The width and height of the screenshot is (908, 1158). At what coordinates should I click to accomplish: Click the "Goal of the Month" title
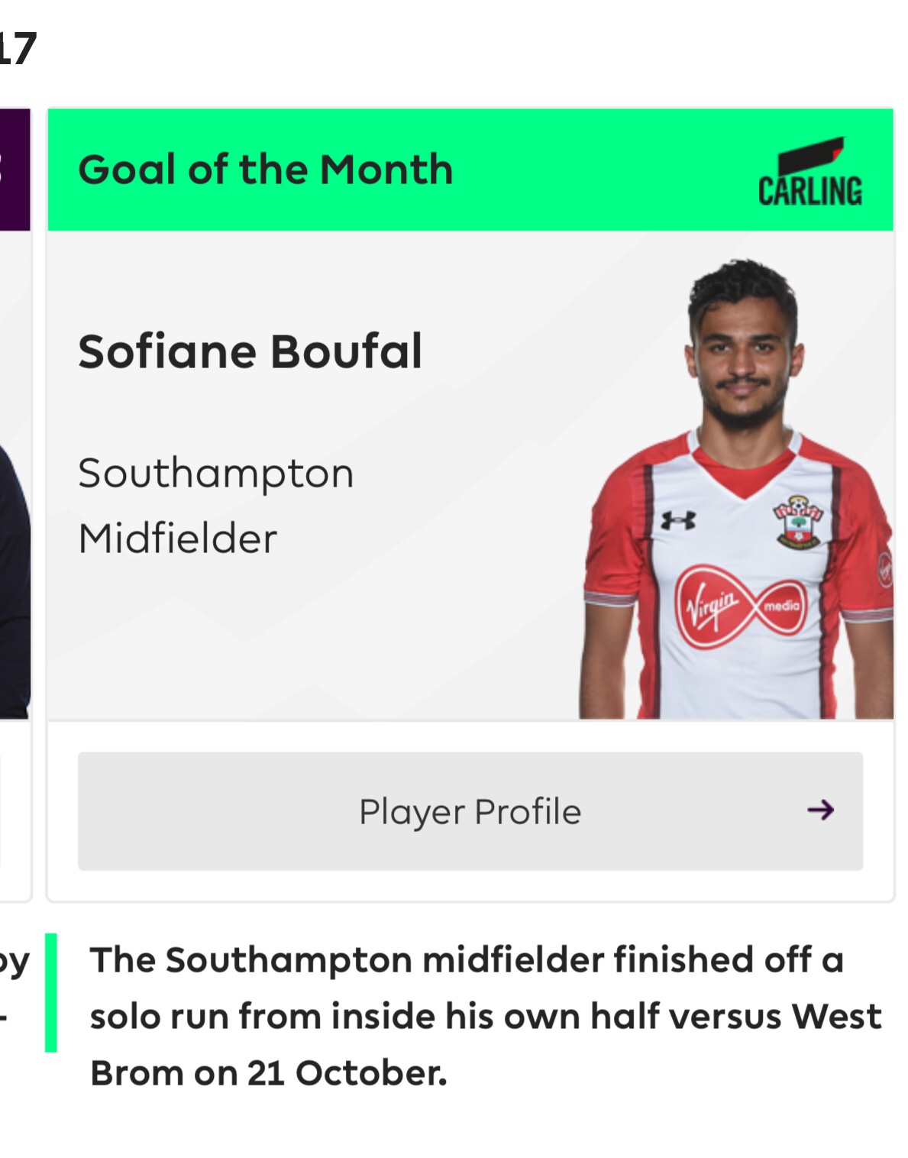pyautogui.click(x=265, y=170)
